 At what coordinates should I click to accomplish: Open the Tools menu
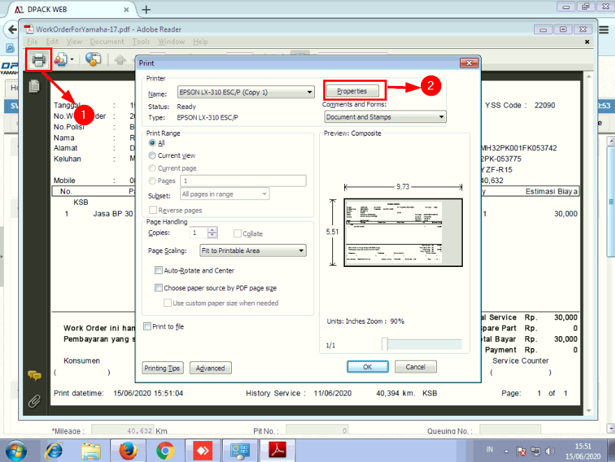click(x=141, y=42)
